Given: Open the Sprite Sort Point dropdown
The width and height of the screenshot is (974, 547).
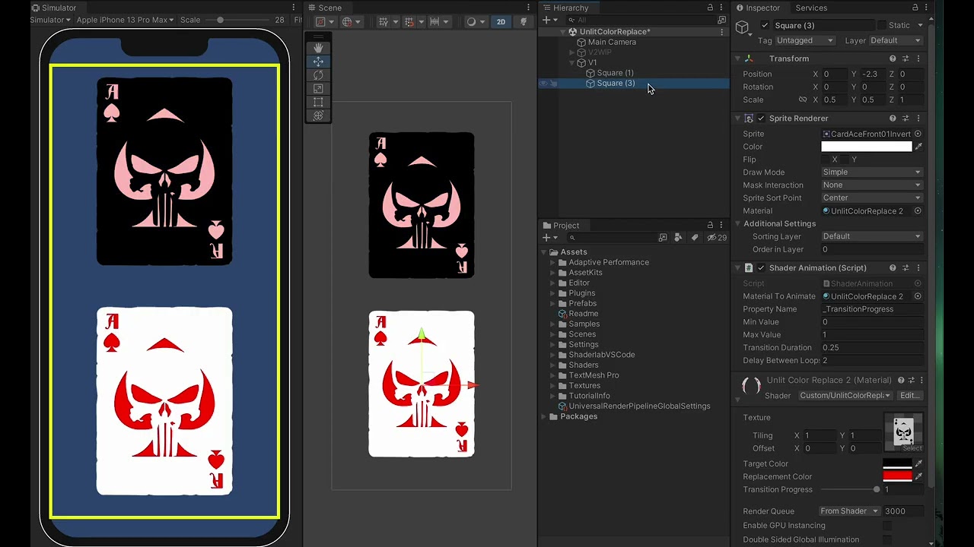Looking at the screenshot, I should (872, 198).
